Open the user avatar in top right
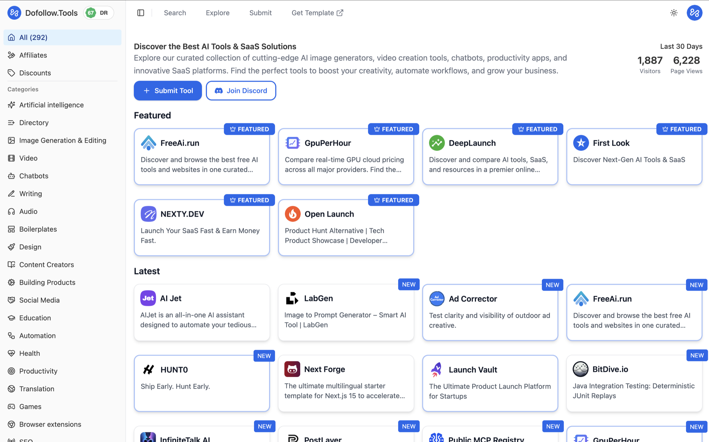This screenshot has width=709, height=442. (x=694, y=13)
